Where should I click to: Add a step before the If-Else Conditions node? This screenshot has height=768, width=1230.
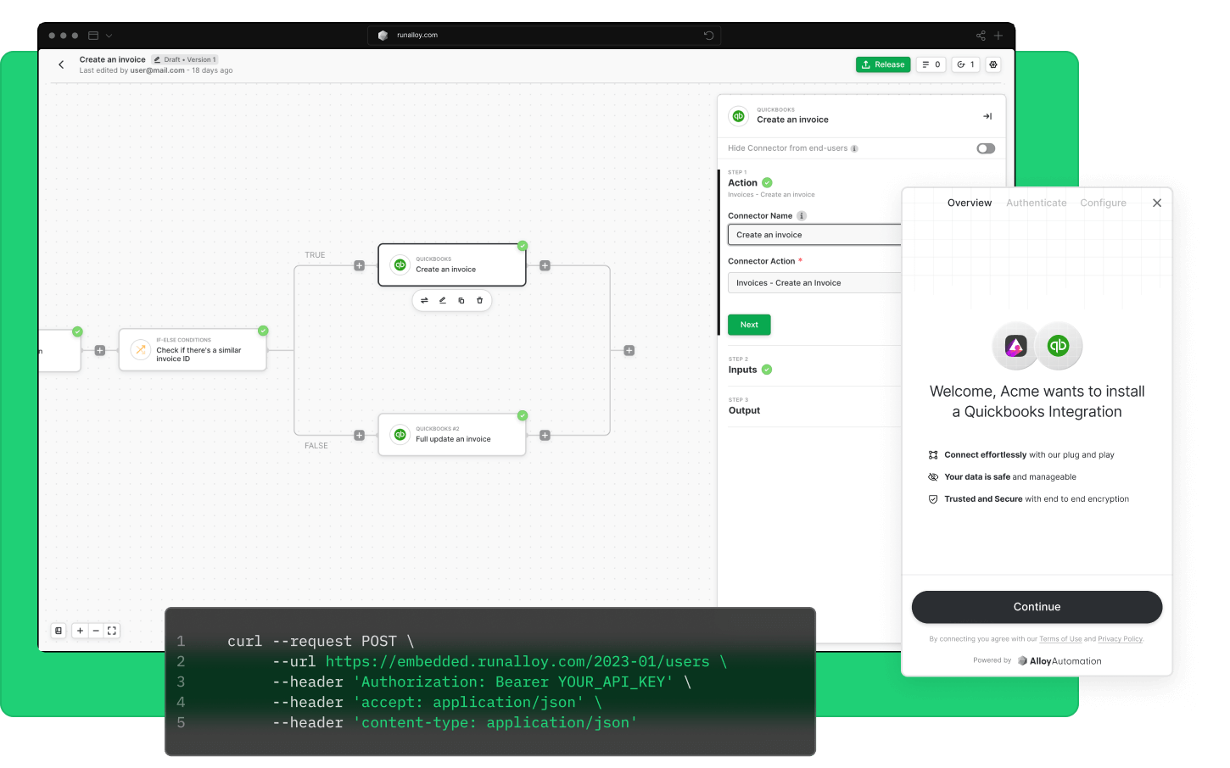click(99, 350)
